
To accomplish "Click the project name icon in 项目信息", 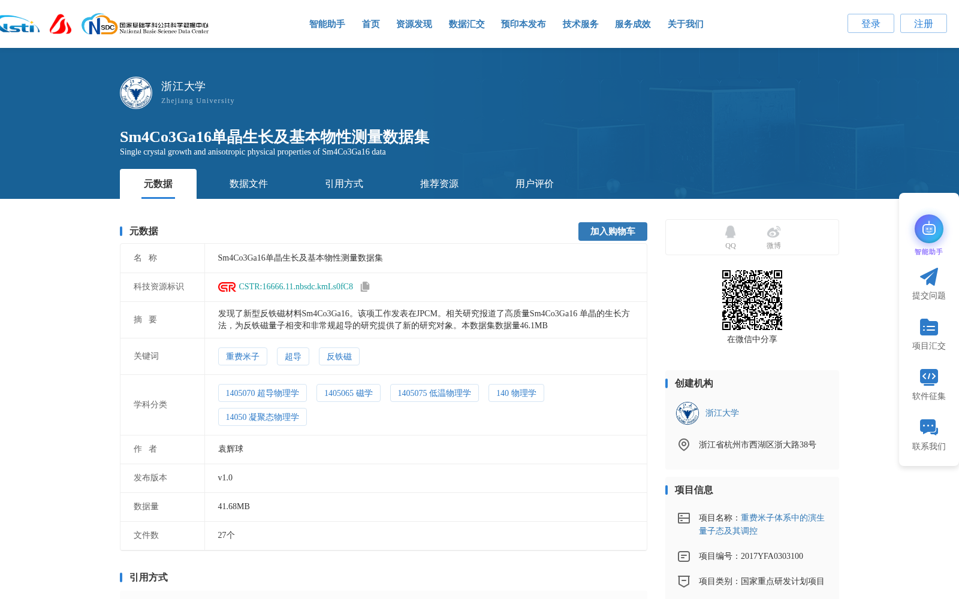I will pos(684,518).
